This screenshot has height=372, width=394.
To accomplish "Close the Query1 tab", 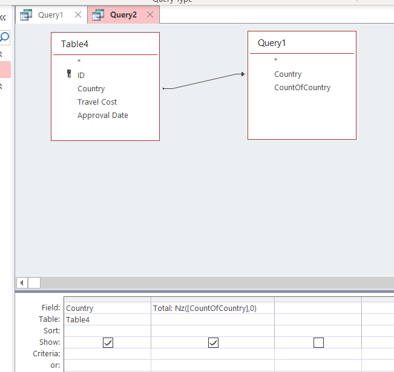I will [78, 15].
